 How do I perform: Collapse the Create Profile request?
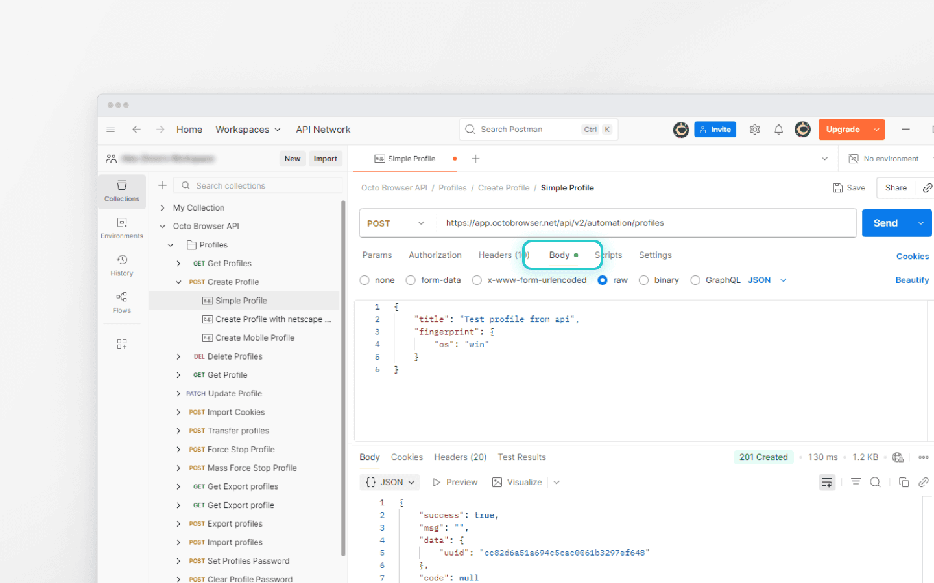point(178,282)
